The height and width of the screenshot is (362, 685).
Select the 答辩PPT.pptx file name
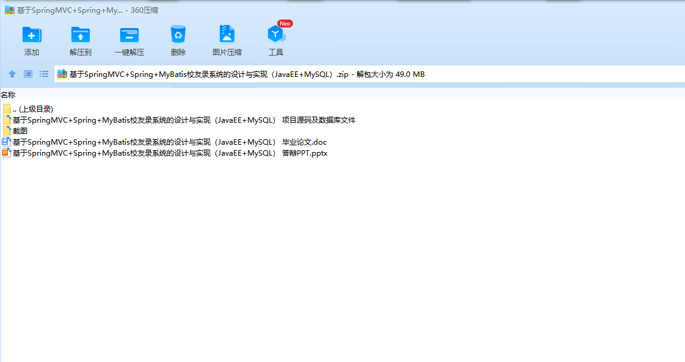[x=170, y=153]
